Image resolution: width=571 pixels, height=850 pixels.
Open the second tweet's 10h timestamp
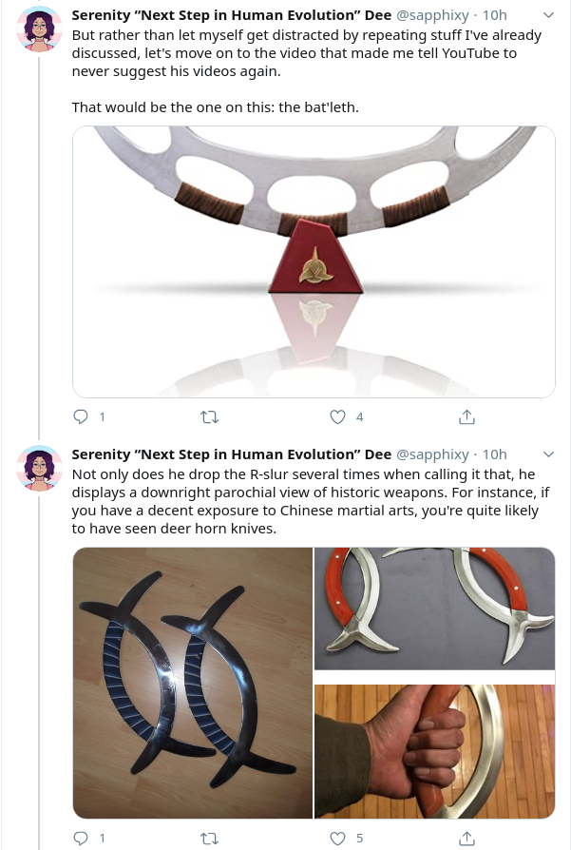click(x=494, y=454)
